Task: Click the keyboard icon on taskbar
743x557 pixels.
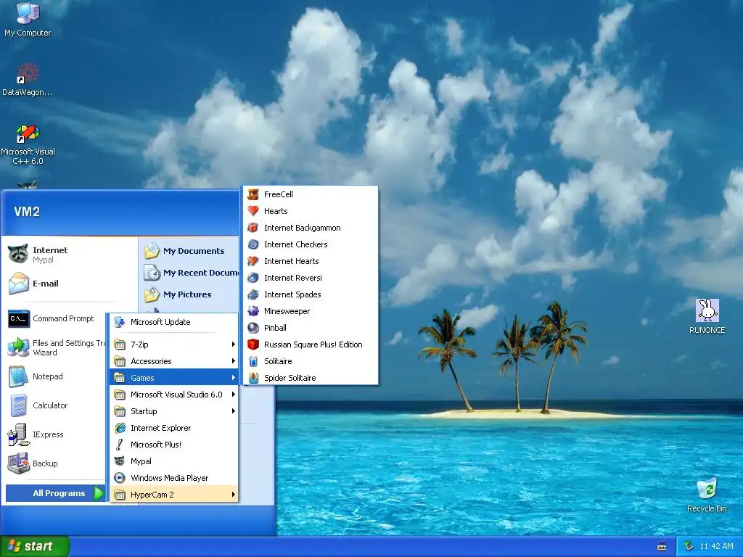Action: tap(662, 547)
